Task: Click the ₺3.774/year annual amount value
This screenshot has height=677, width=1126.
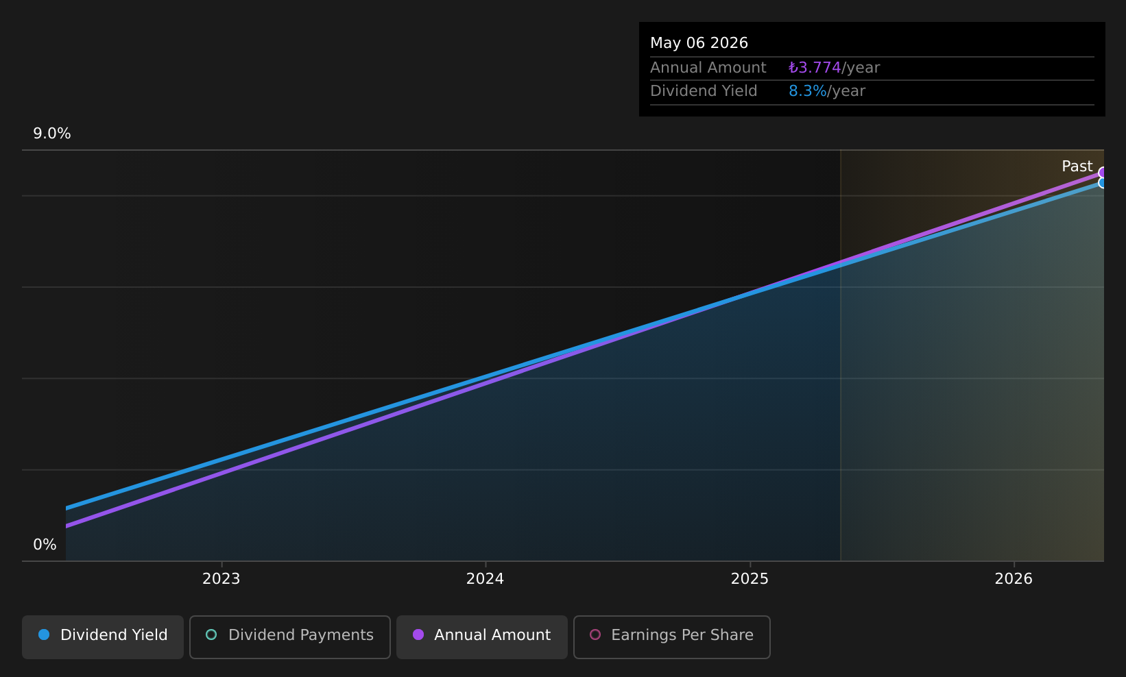Action: (834, 68)
